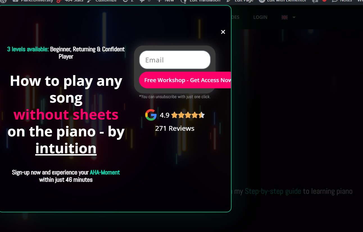363x232 pixels.
Task: Expand the language selector dropdown arrow
Action: click(294, 17)
